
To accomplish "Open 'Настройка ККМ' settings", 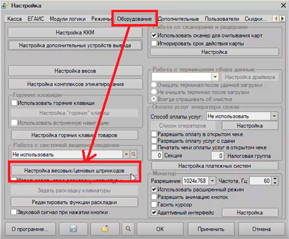I will click(x=75, y=33).
